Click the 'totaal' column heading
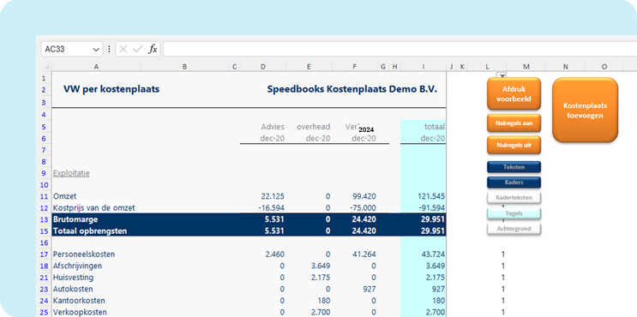The height and width of the screenshot is (317, 637). [x=434, y=127]
